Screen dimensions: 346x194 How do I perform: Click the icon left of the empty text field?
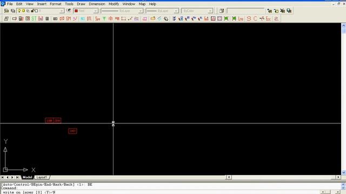pyautogui.click(x=222, y=11)
